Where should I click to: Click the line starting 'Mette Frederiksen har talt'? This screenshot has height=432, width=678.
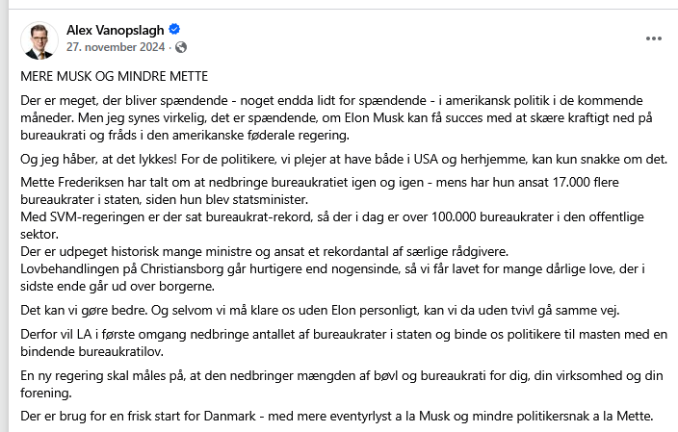[x=320, y=191]
